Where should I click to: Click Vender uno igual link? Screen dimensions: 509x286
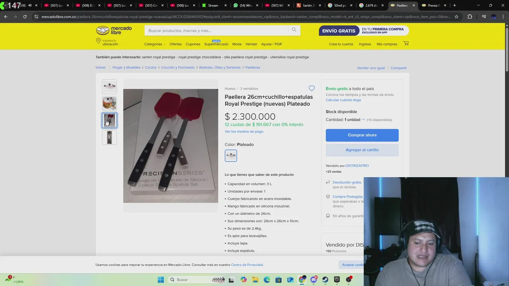371,68
